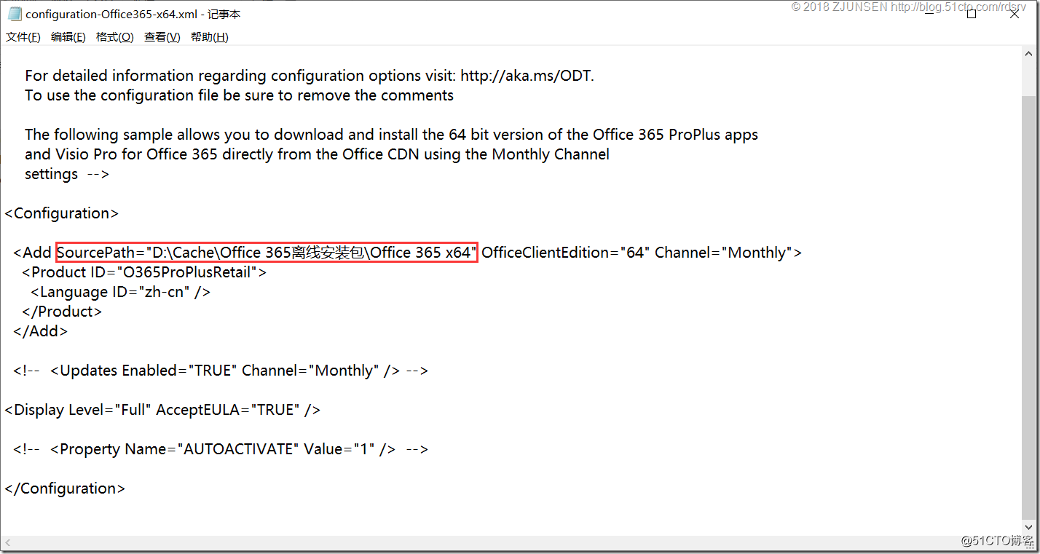Open the 查看(V) menu
1040x554 pixels.
(162, 37)
